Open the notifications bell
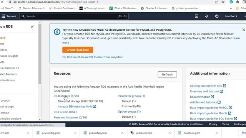 [207, 16]
